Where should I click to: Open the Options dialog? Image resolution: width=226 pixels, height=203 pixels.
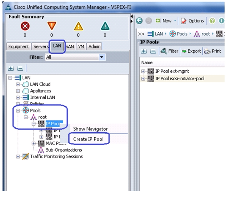click(192, 21)
